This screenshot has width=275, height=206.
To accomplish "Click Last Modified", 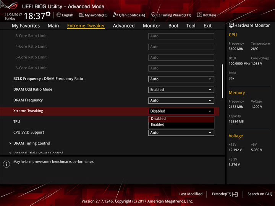I will coord(191,194).
